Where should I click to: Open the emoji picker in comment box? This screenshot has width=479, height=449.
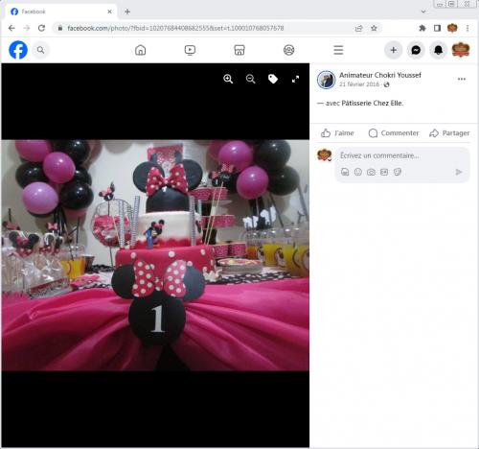point(358,172)
